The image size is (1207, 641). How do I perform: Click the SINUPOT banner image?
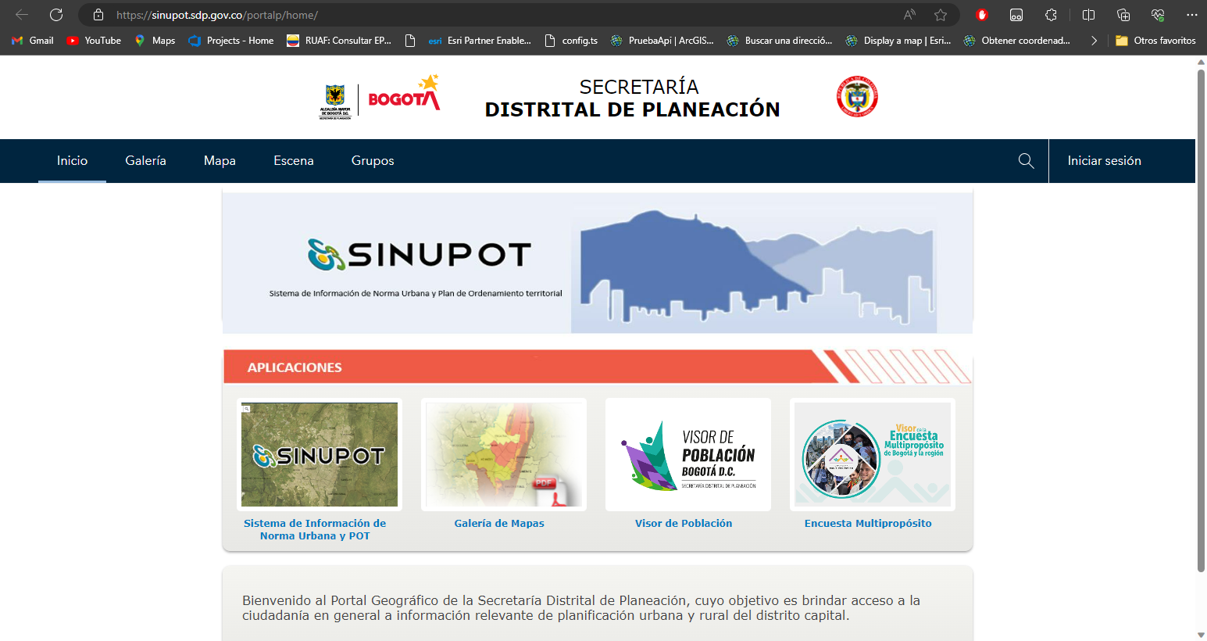[598, 263]
